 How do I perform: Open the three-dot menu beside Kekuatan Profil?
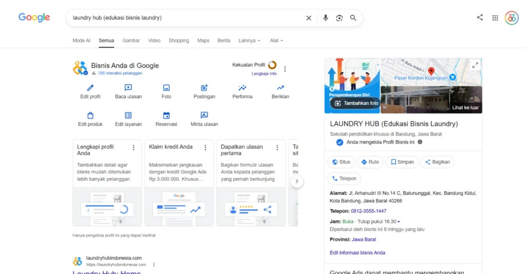(x=285, y=69)
